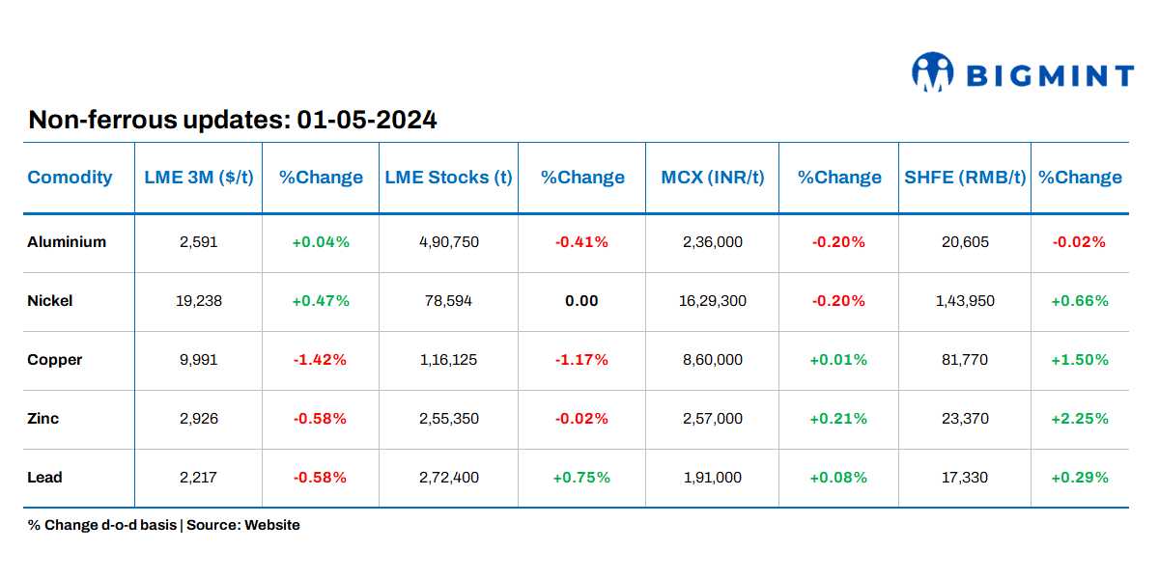This screenshot has height=579, width=1159.
Task: Click Nickel's LME 3M price 19,238
Action: pyautogui.click(x=198, y=301)
